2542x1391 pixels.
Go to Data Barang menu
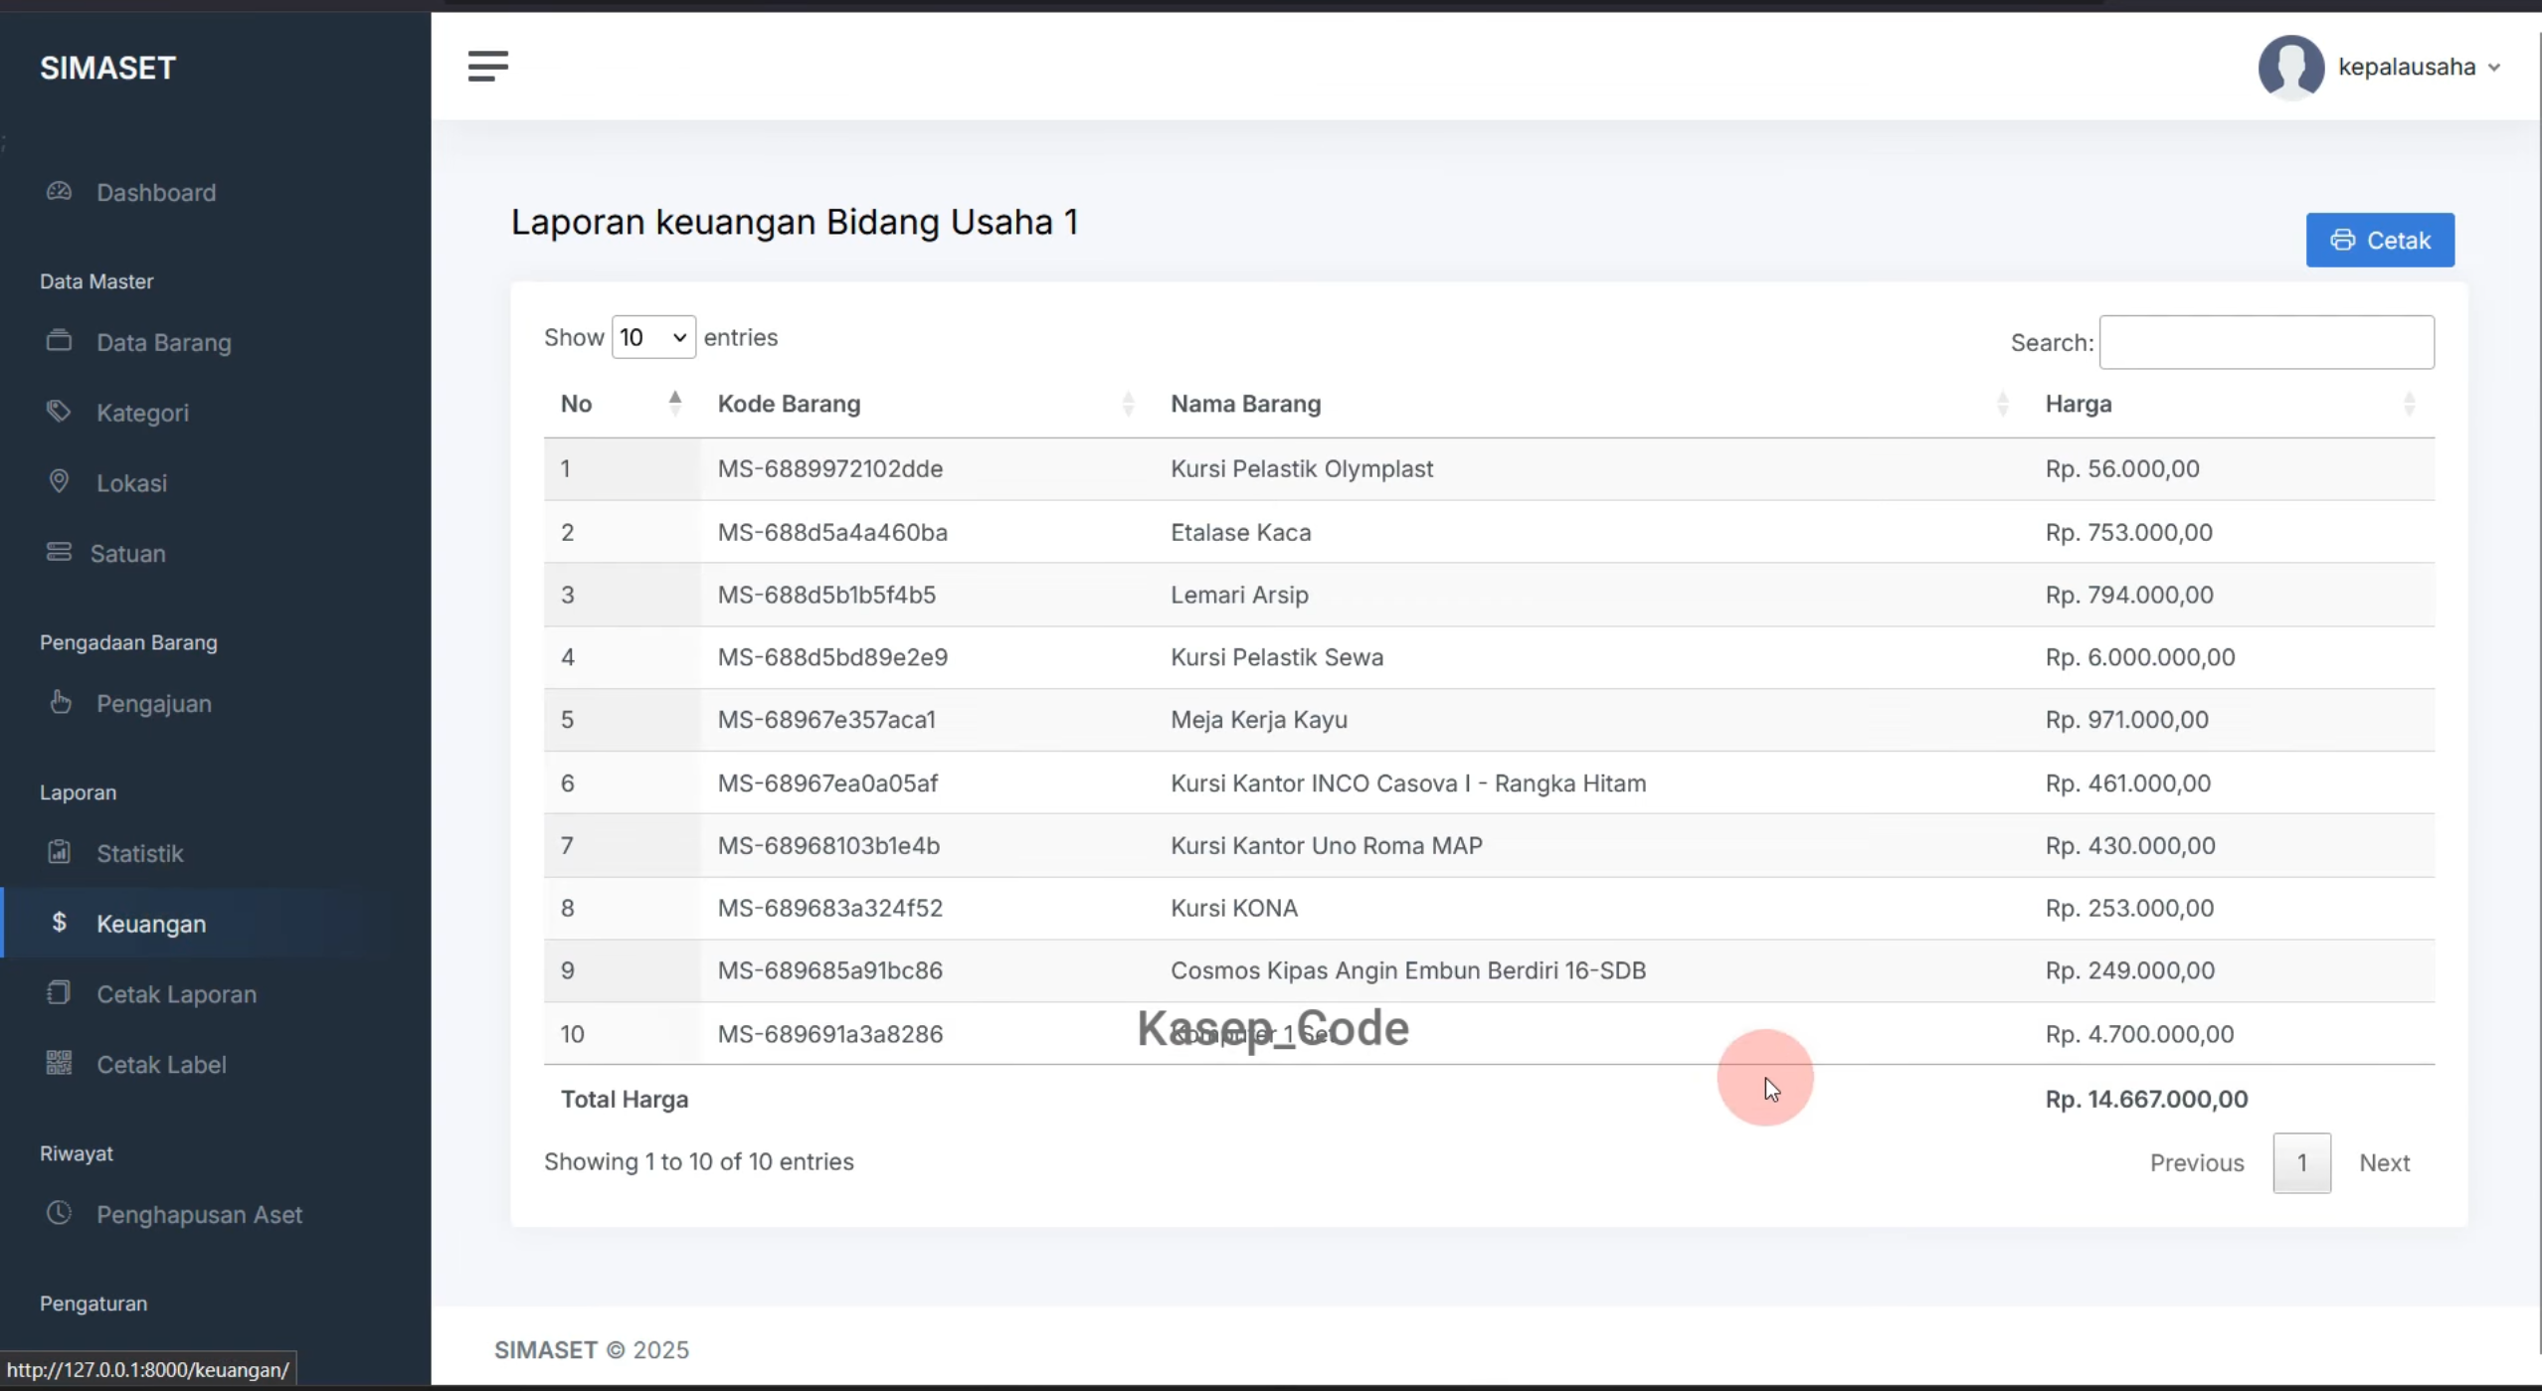click(x=164, y=342)
